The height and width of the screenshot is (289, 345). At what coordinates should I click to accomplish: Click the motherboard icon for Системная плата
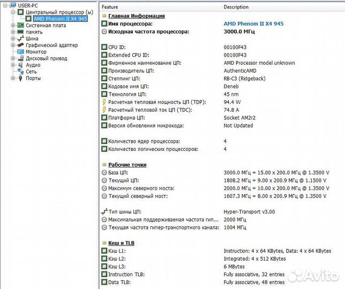click(20, 25)
